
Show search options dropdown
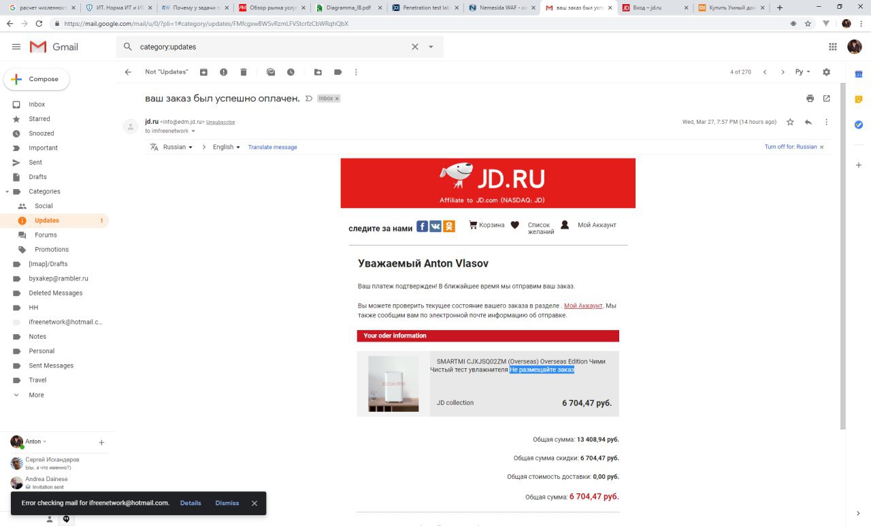(x=431, y=47)
